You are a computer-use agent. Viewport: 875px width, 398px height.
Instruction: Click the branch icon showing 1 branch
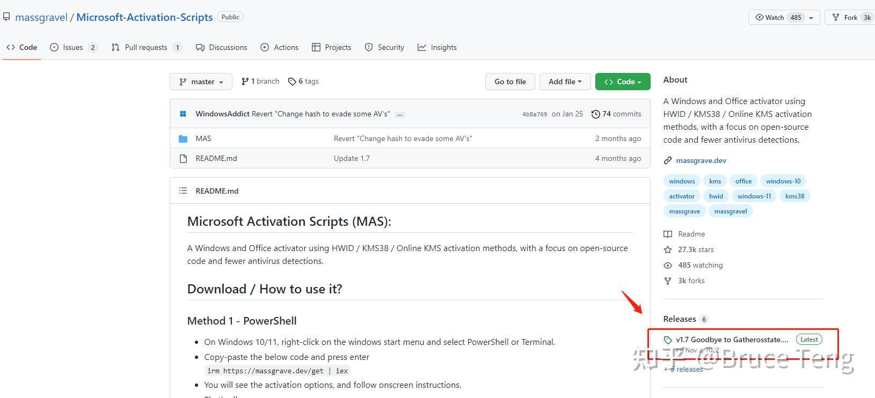(245, 82)
